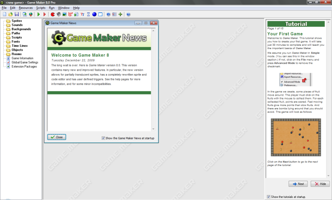Publish the game online globe icon

tap(31, 15)
